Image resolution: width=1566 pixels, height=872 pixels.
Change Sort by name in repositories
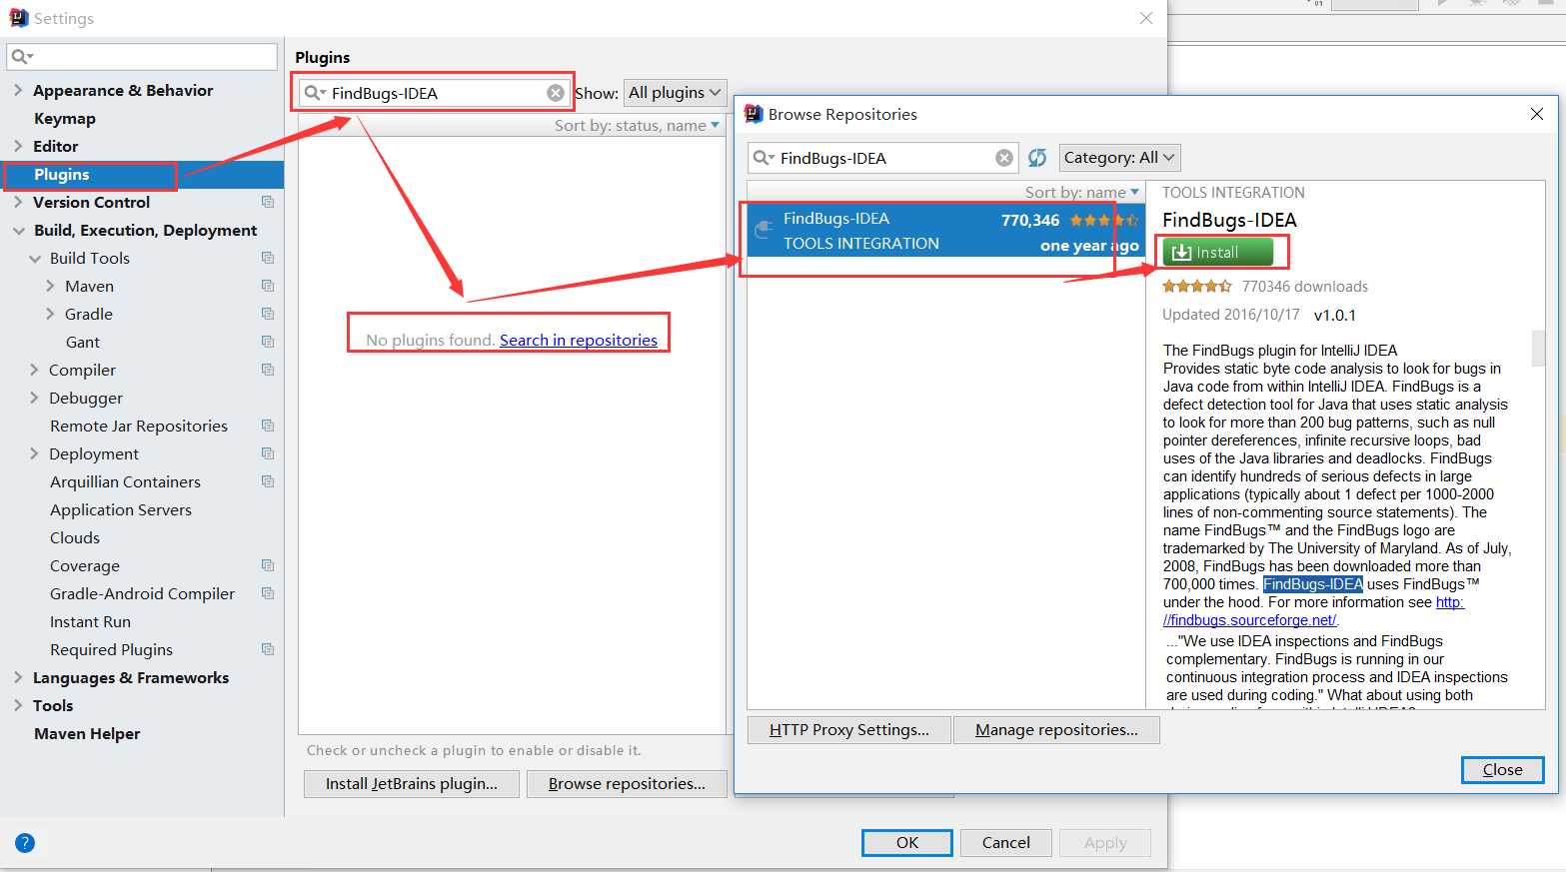tap(1082, 192)
